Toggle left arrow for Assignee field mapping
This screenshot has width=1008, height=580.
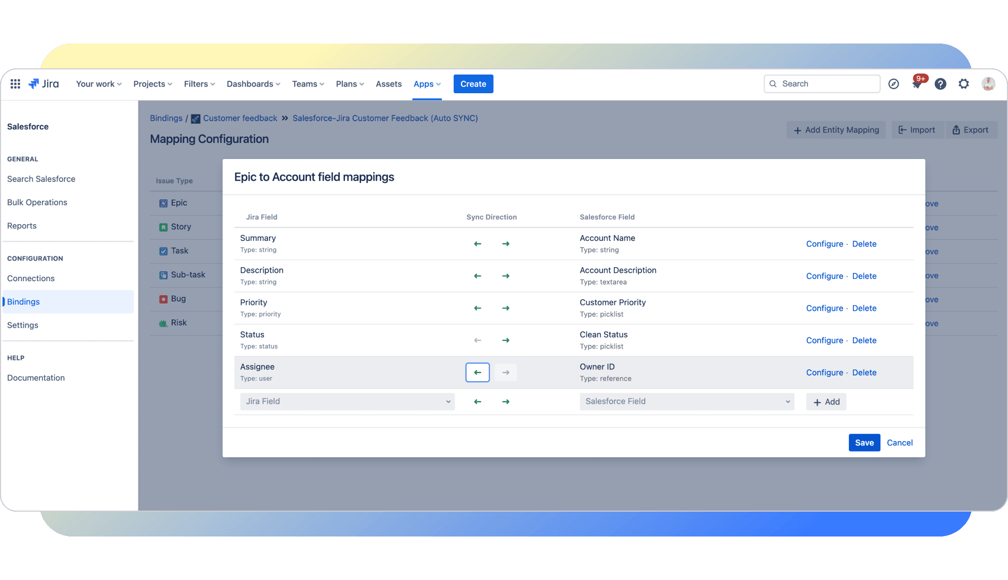coord(478,372)
